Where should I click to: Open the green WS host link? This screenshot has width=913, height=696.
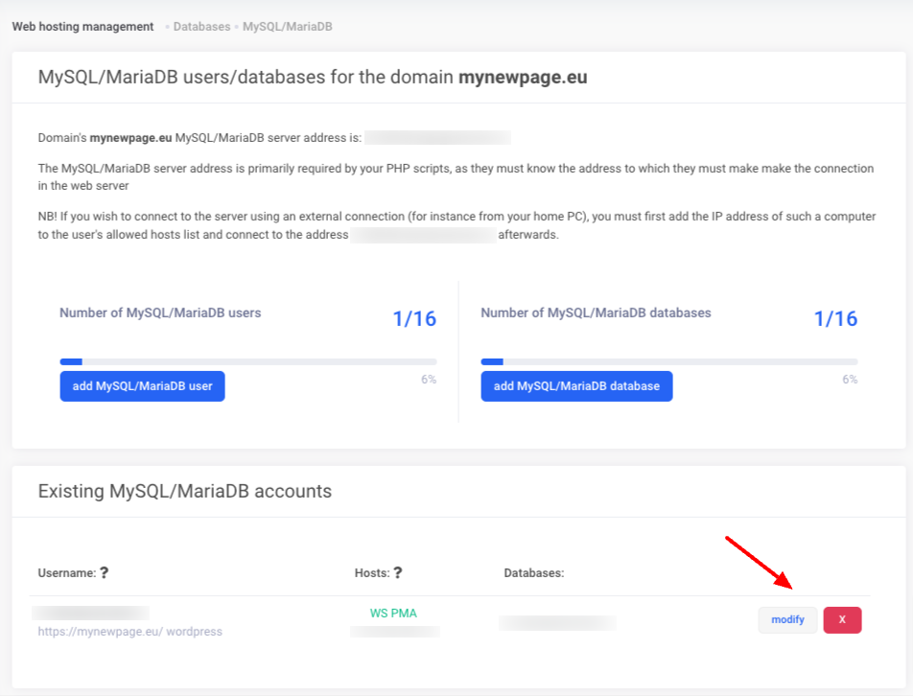click(x=380, y=614)
